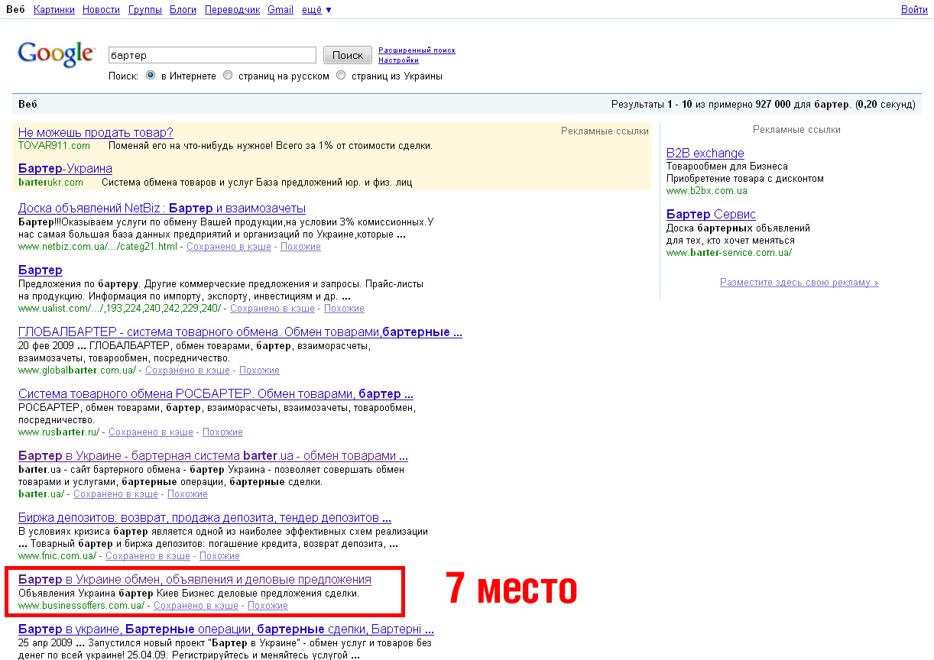Click the Google logo
934x660 pixels.
click(57, 53)
